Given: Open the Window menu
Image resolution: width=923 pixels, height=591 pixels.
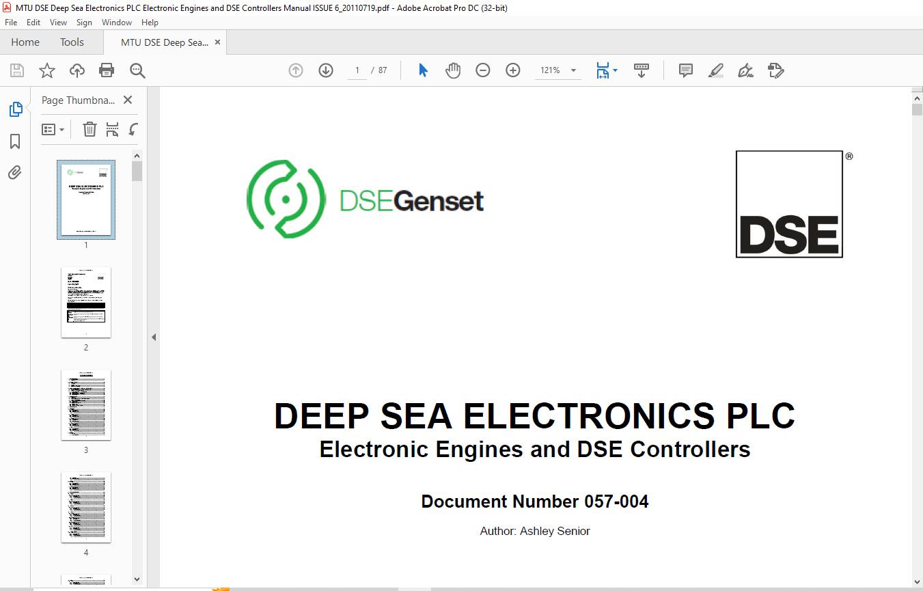Looking at the screenshot, I should (x=117, y=23).
